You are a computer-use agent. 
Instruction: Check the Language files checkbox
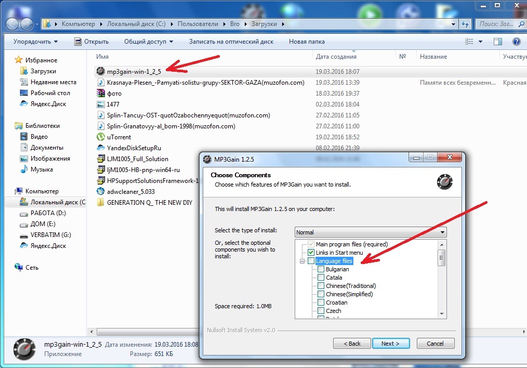[311, 261]
